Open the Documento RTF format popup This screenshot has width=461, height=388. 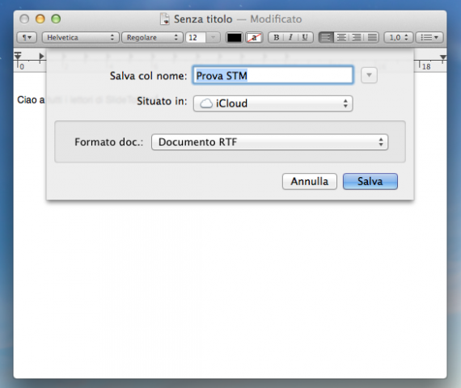269,142
